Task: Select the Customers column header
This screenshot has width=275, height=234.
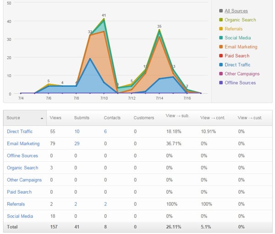Action: pyautogui.click(x=144, y=118)
